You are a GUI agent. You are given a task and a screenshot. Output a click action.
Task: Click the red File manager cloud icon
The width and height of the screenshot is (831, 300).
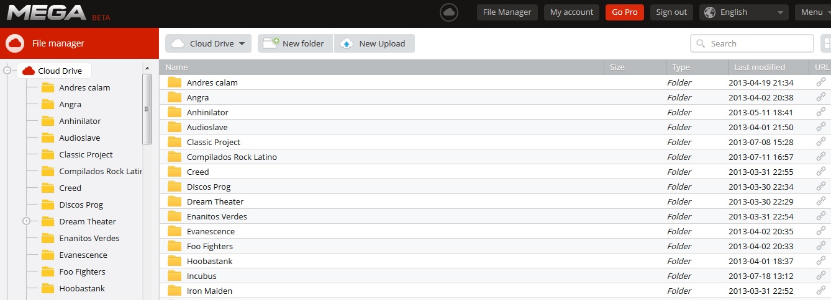coord(15,43)
